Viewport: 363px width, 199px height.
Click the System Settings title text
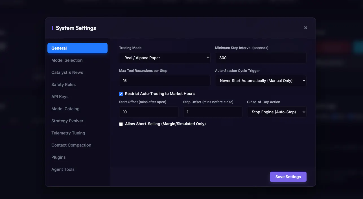point(76,28)
